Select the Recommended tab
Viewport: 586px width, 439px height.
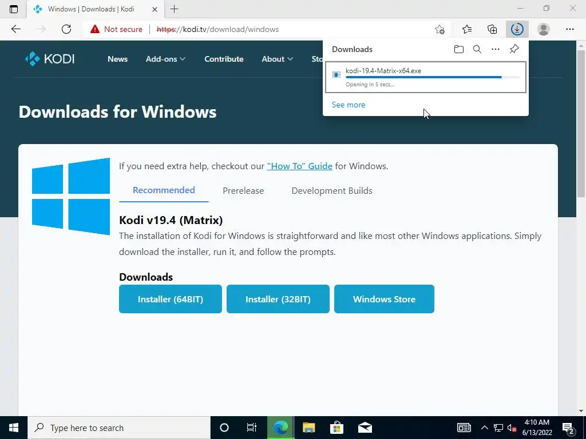[164, 190]
